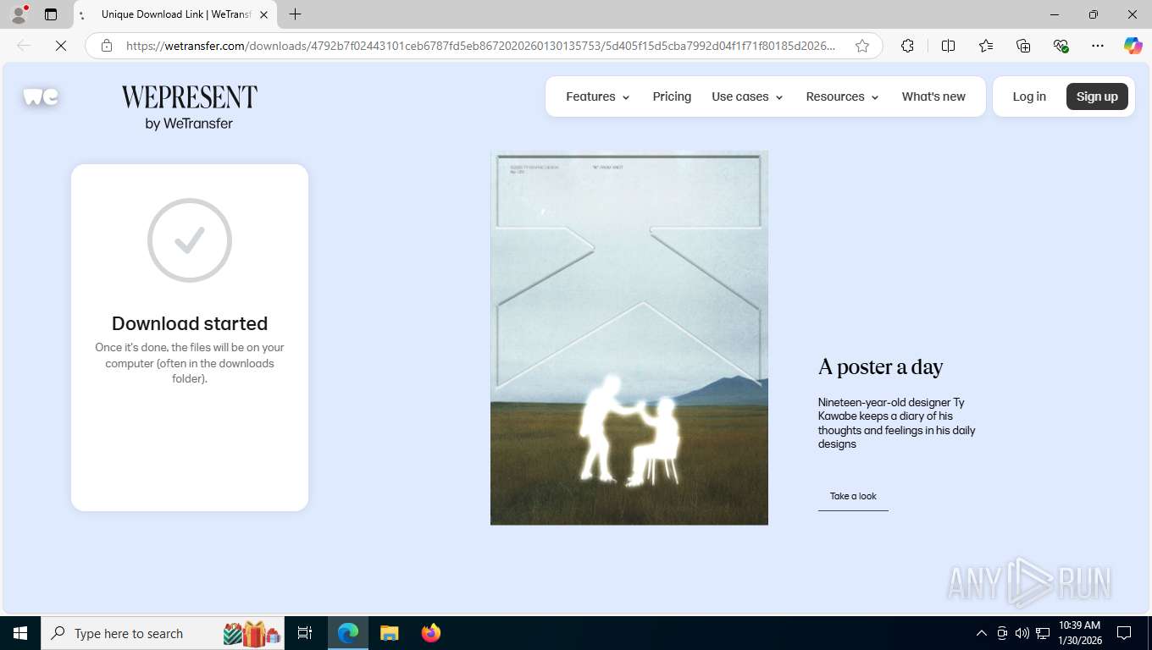
Task: Open What's new
Action: pos(933,96)
